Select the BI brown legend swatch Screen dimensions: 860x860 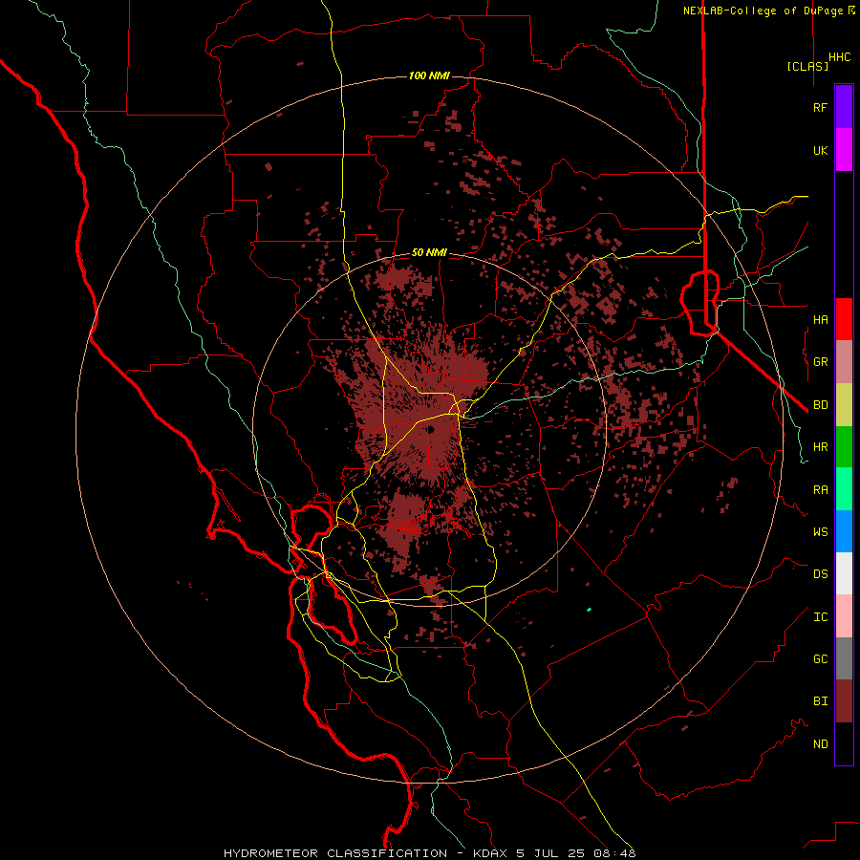pos(844,701)
